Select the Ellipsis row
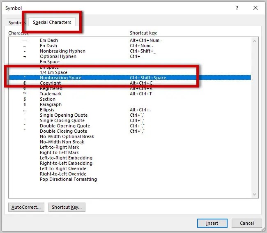This screenshot has height=233, width=267. pyautogui.click(x=130, y=110)
